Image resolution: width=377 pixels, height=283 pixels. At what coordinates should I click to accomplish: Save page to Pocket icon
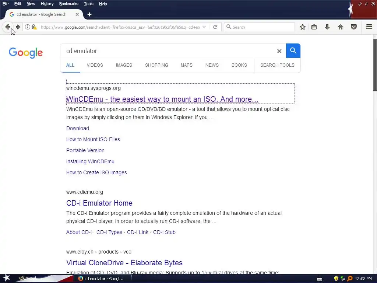[354, 27]
